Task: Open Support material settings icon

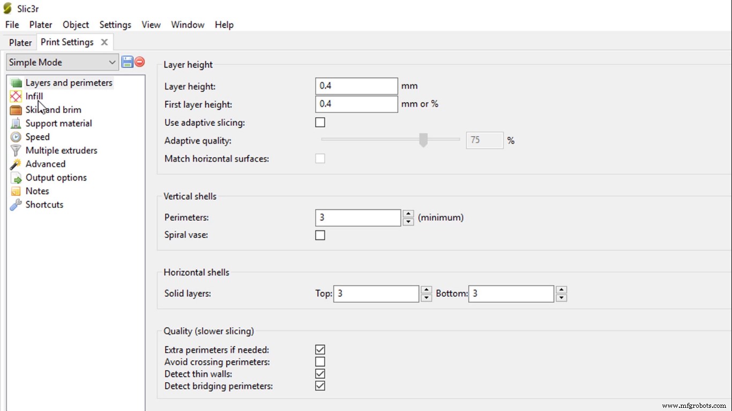Action: pos(16,124)
